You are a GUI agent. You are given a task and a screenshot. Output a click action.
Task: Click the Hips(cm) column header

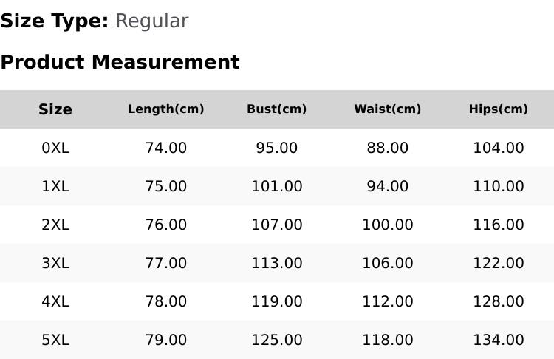pos(499,109)
